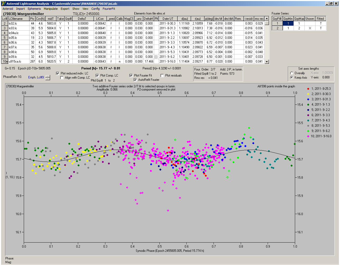The image size is (340, 265).
Task: Click the X-axis length field
Action: tap(327, 73)
